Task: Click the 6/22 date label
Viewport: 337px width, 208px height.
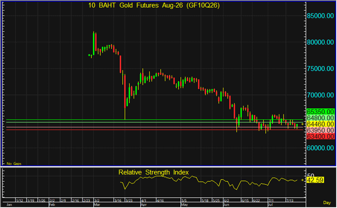Action: coord(256,201)
